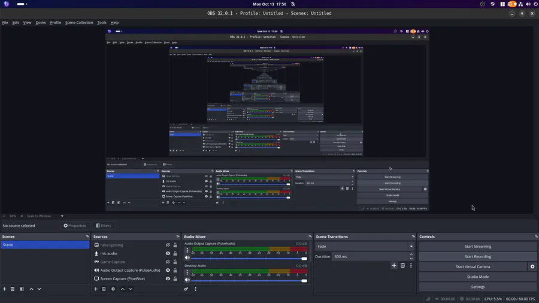Open scene filters icon in Scenes dock

(22, 289)
